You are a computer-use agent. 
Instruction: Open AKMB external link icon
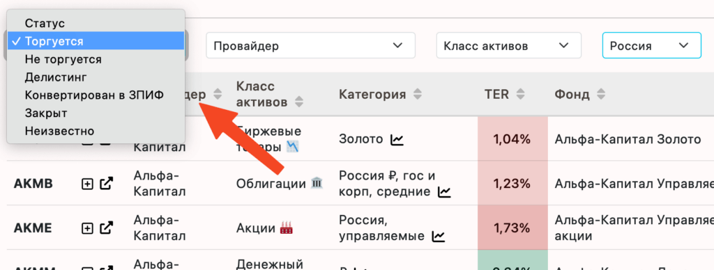(106, 184)
